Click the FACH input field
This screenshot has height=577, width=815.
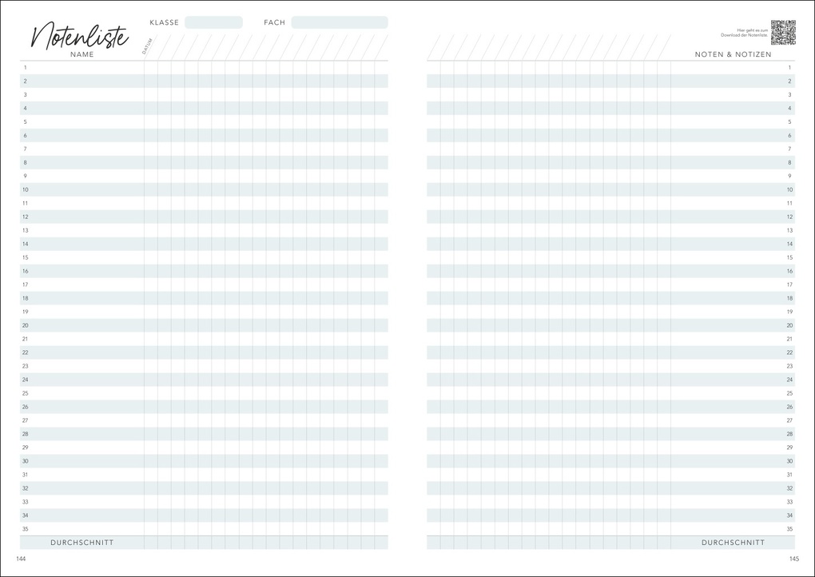pos(339,22)
